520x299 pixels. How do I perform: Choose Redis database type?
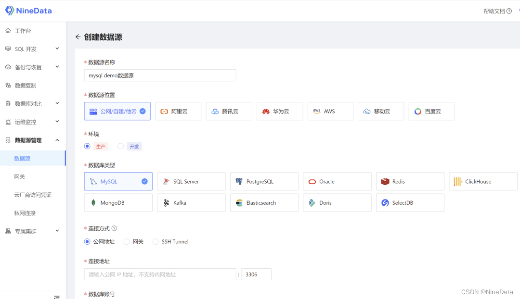410,181
